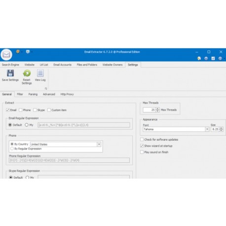226x226 pixels.
Task: Click the Max Threads stepper arrows
Action: tap(157, 110)
